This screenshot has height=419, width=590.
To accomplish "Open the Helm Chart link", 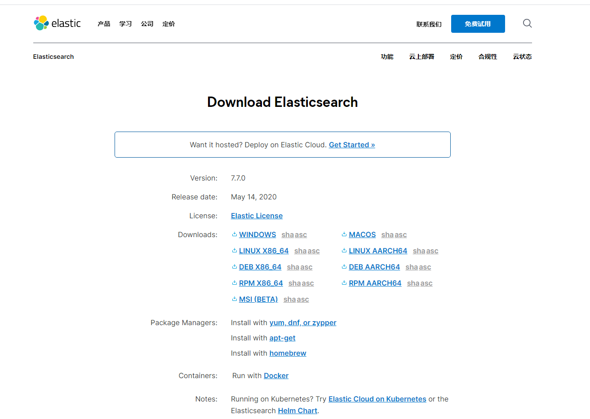I will tap(297, 410).
